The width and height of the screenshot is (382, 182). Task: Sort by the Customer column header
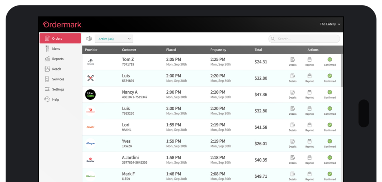(x=129, y=50)
